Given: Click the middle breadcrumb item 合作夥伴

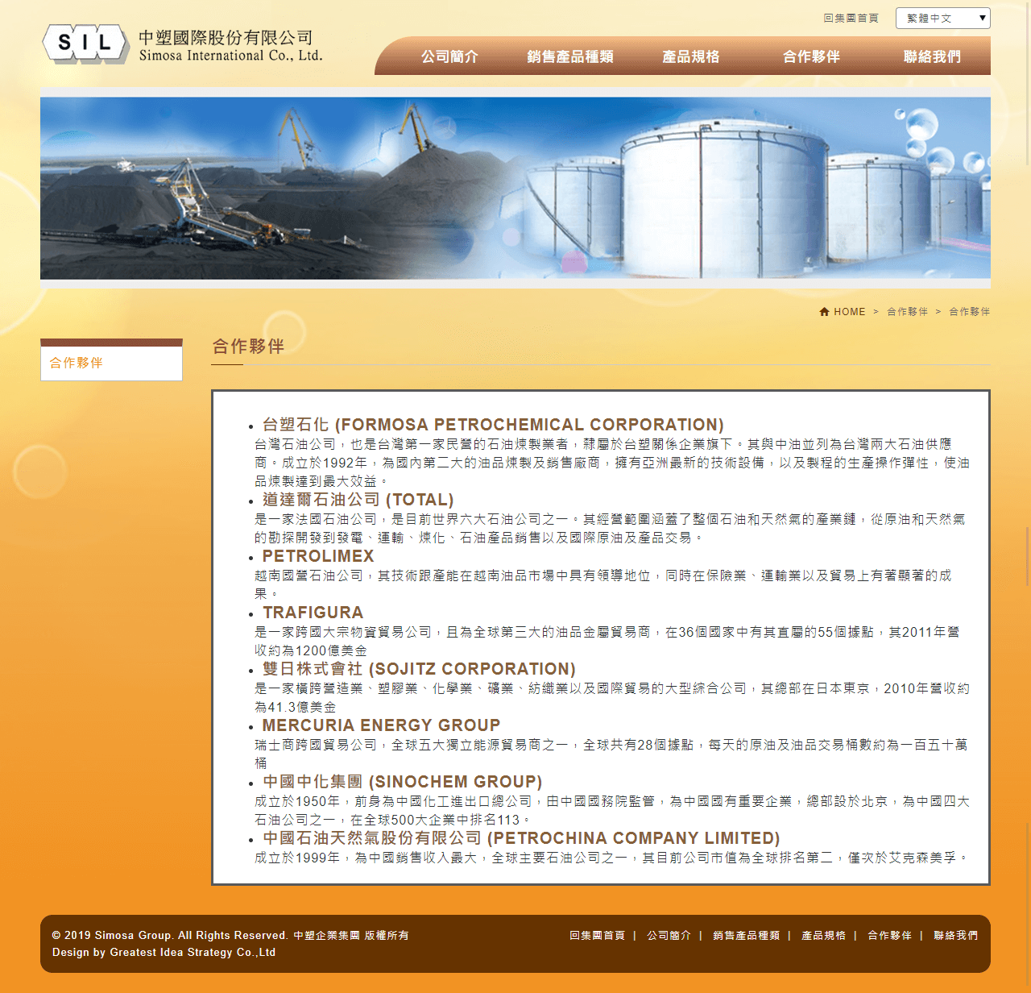Looking at the screenshot, I should point(908,312).
